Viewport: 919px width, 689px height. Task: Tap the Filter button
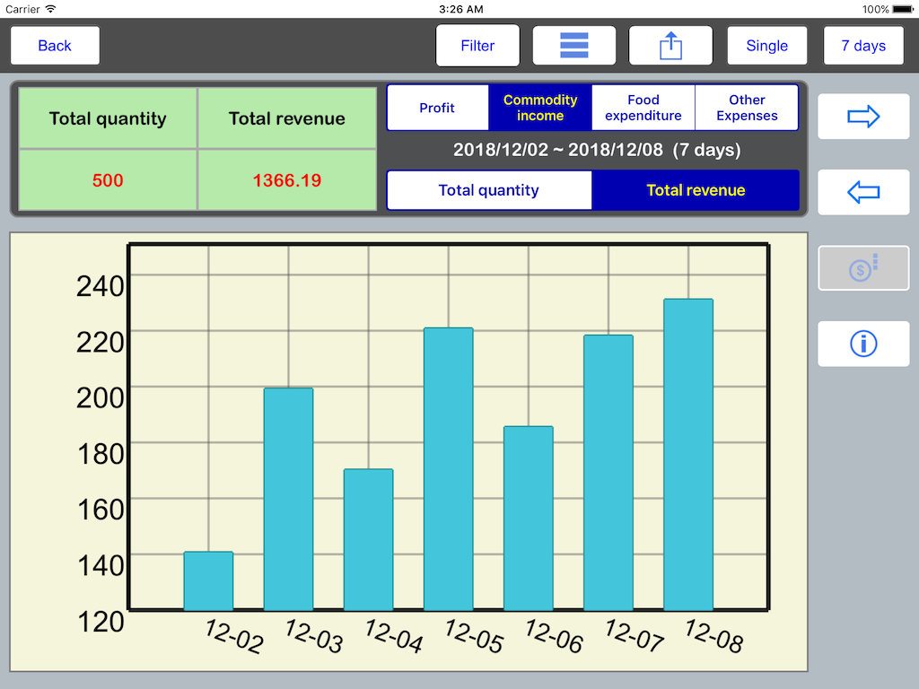[477, 45]
